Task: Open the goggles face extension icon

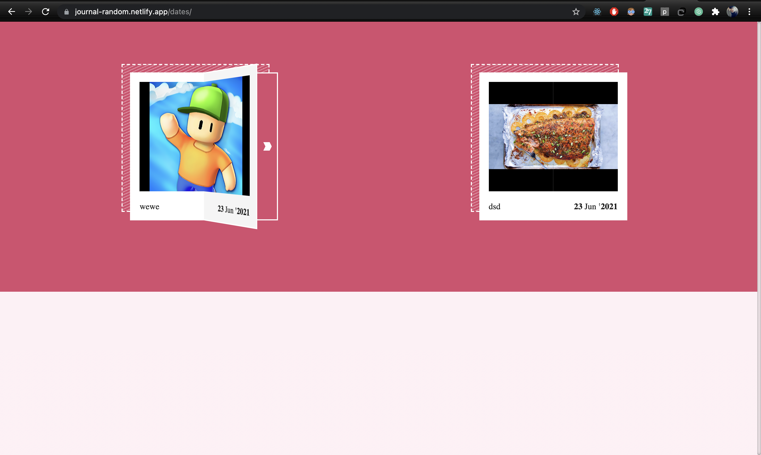Action: [x=631, y=12]
